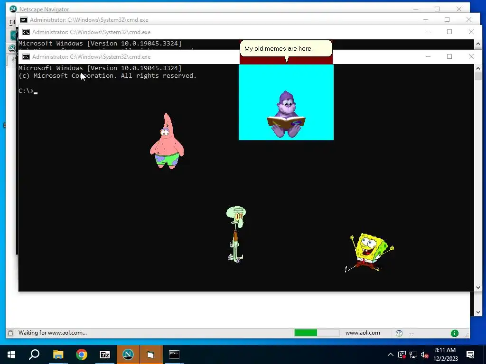Screen dimensions: 486x364
Task: Open the Action Center notifications icon
Action: (x=470, y=355)
